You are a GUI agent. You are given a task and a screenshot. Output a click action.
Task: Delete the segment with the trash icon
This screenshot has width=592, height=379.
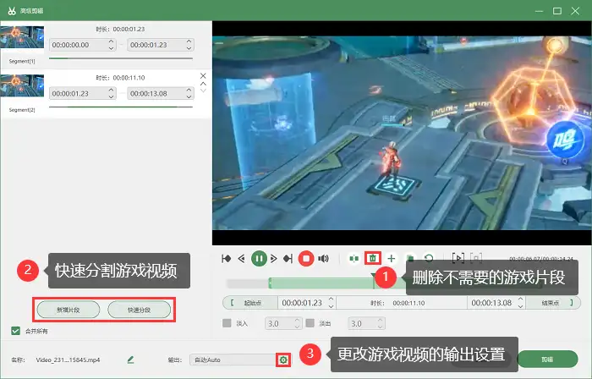[373, 259]
